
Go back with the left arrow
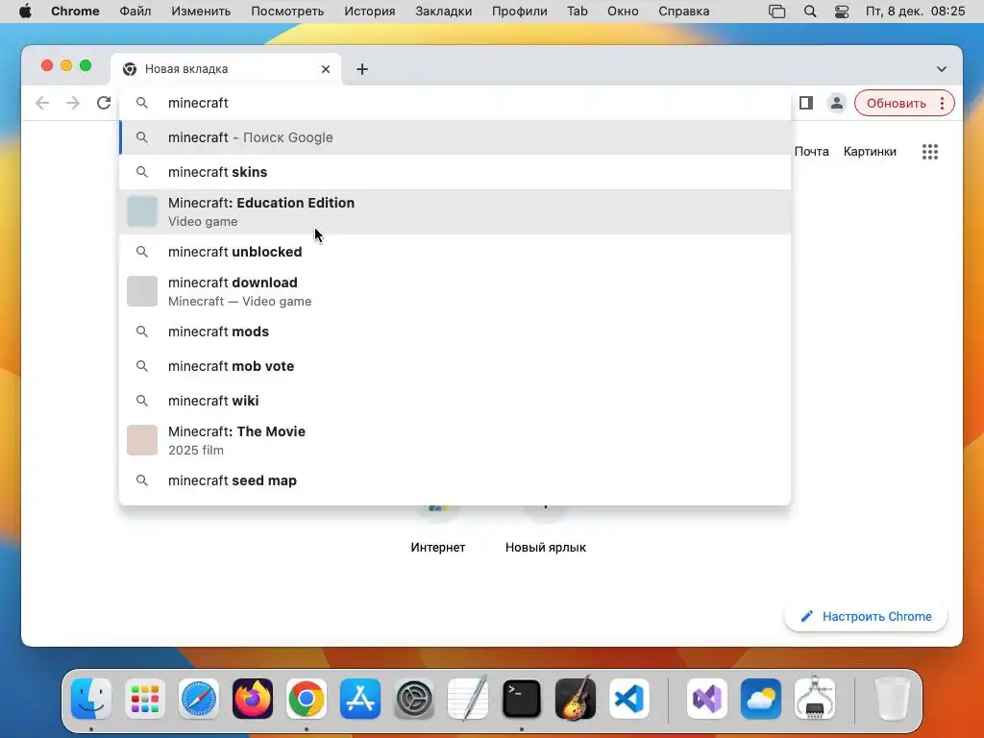42,103
